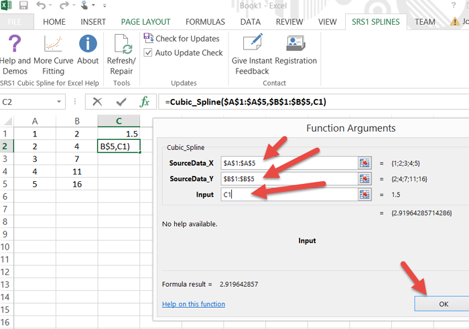
Task: Click cell C1 containing 1.5
Action: 119,134
